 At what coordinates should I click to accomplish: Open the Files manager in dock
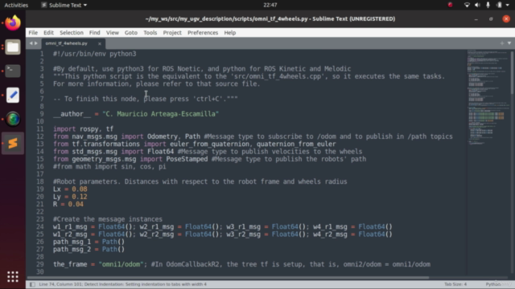pos(13,47)
